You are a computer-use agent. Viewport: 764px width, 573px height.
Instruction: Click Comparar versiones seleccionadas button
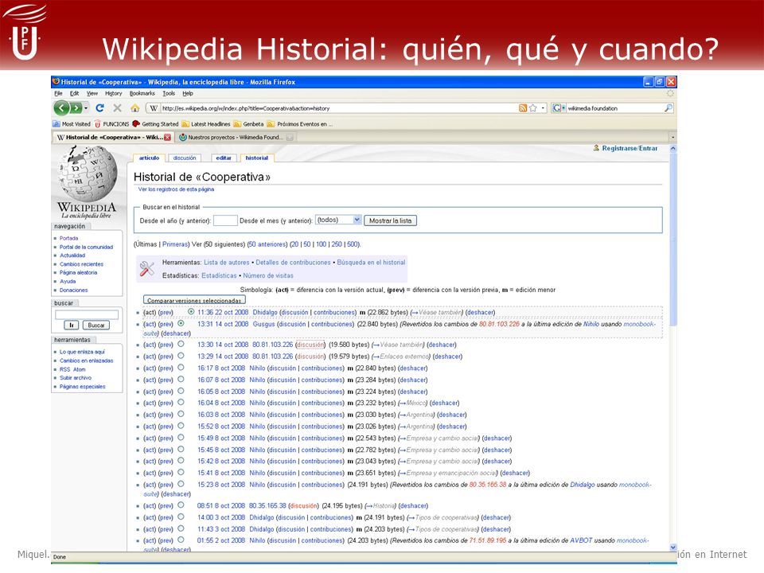click(194, 300)
